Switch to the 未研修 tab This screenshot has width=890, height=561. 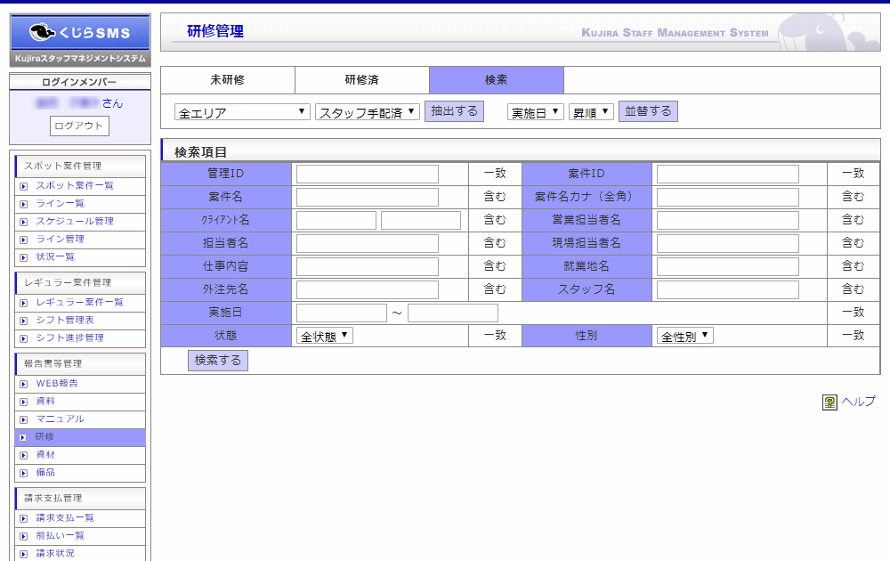point(228,80)
